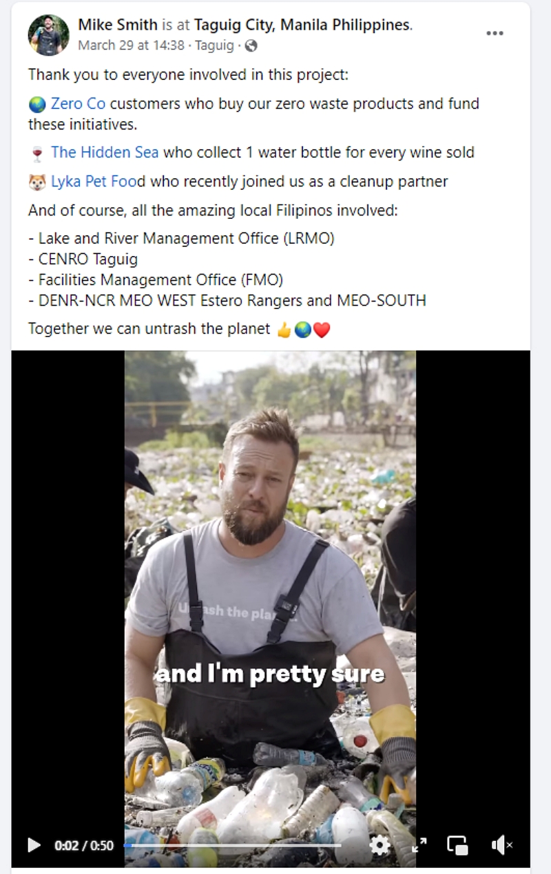Unmute the video sound
This screenshot has height=874, width=551.
[x=501, y=844]
